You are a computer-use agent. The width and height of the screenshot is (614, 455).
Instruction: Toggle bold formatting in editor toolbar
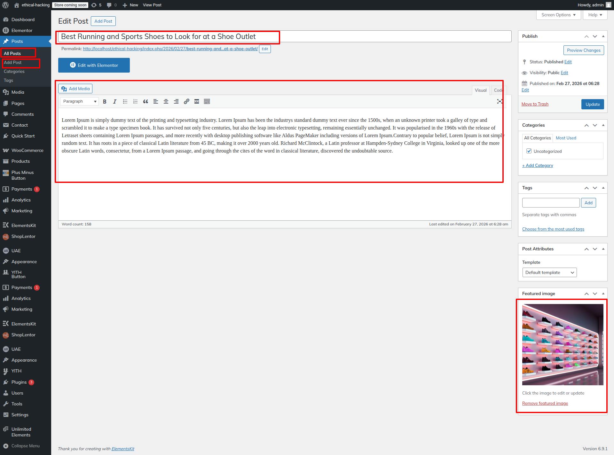[x=105, y=101]
